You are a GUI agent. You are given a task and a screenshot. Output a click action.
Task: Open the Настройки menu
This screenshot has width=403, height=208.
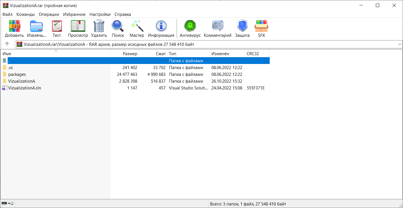[100, 14]
